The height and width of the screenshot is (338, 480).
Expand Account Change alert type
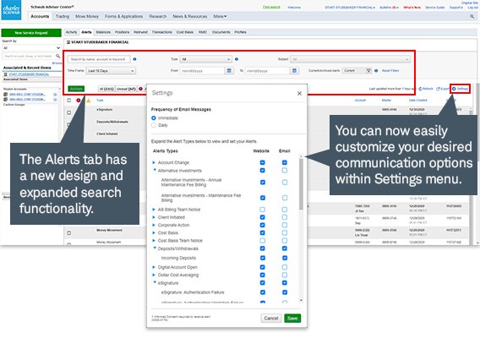pos(154,162)
